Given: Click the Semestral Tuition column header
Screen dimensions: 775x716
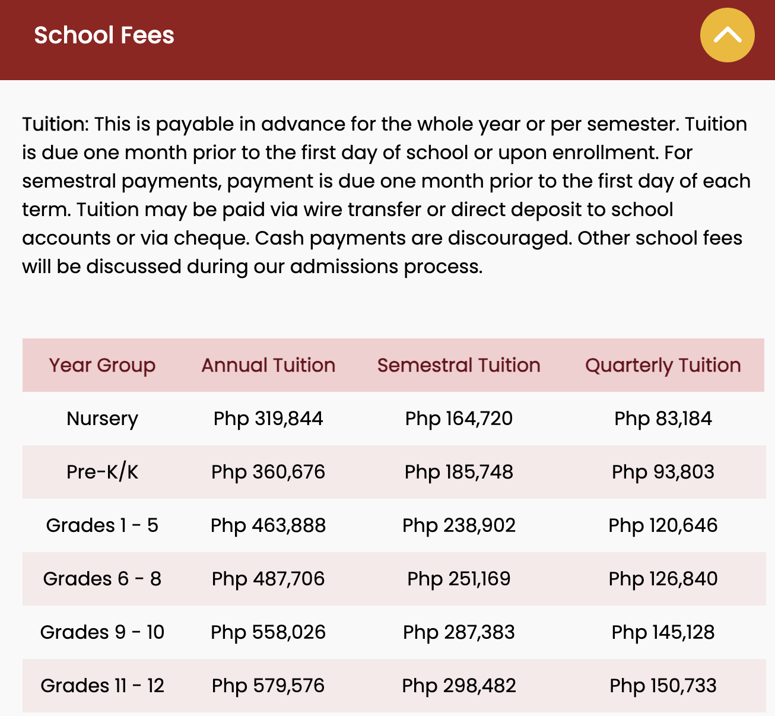Looking at the screenshot, I should coord(459,365).
